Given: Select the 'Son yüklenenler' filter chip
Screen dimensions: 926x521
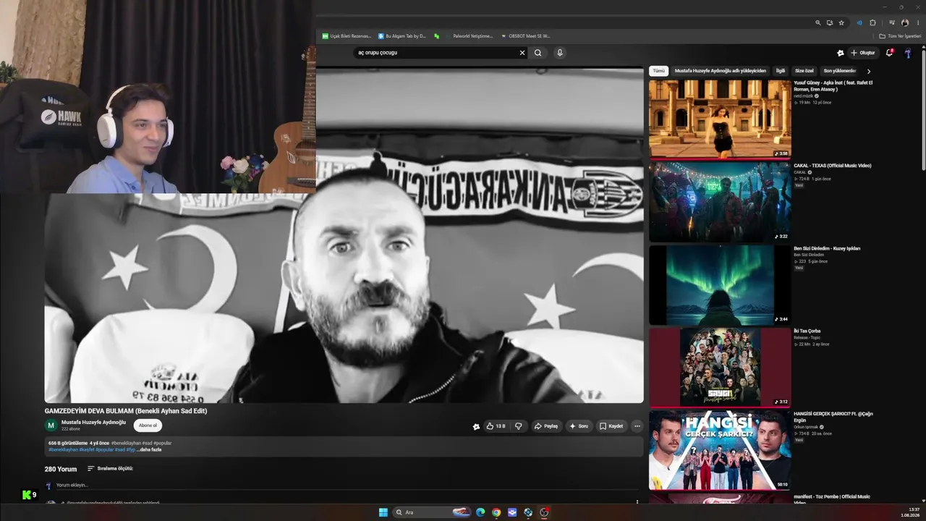Looking at the screenshot, I should click(x=839, y=71).
